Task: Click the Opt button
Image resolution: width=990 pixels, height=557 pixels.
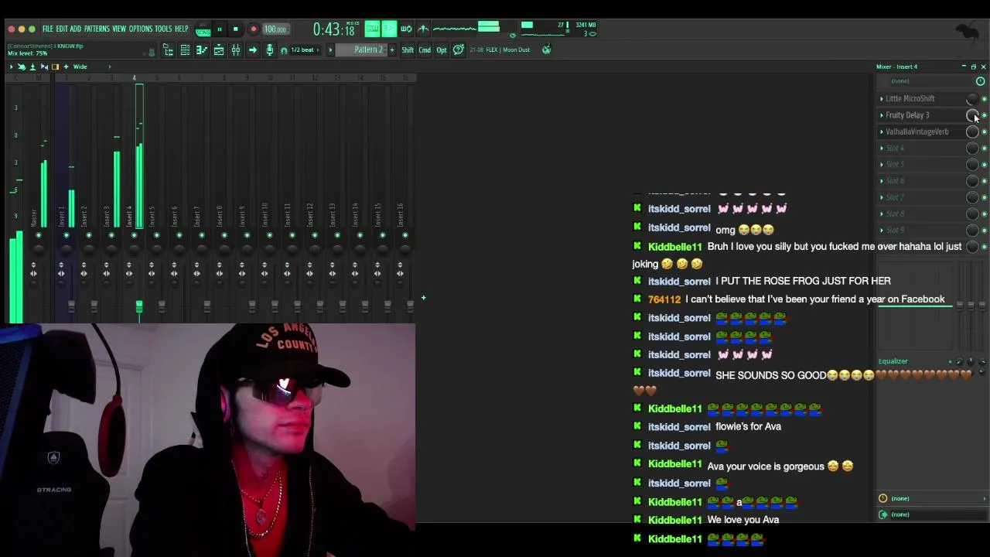Action: click(x=442, y=50)
